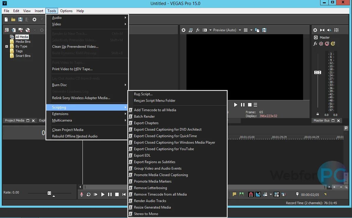The image size is (352, 218).
Task: Click the Open folder icon in the main toolbar
Action: pyautogui.click(x=13, y=19)
